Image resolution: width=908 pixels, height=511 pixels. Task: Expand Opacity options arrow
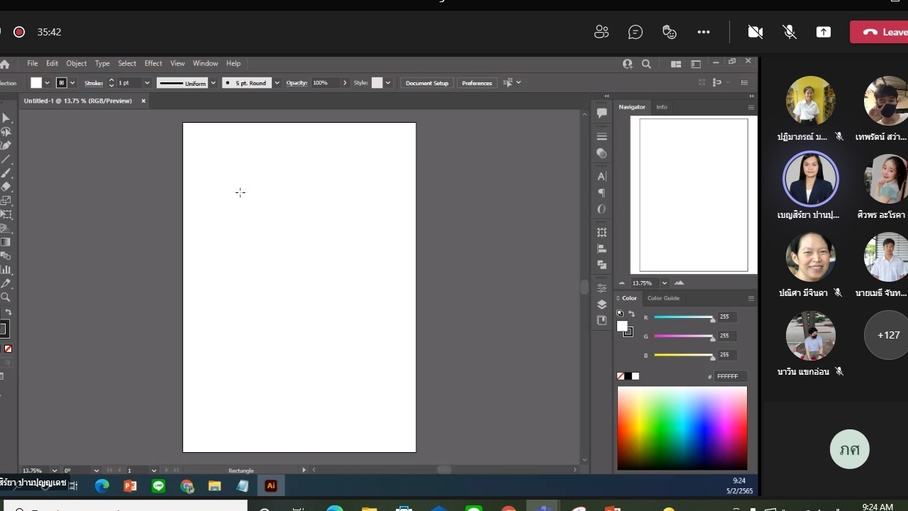[345, 83]
